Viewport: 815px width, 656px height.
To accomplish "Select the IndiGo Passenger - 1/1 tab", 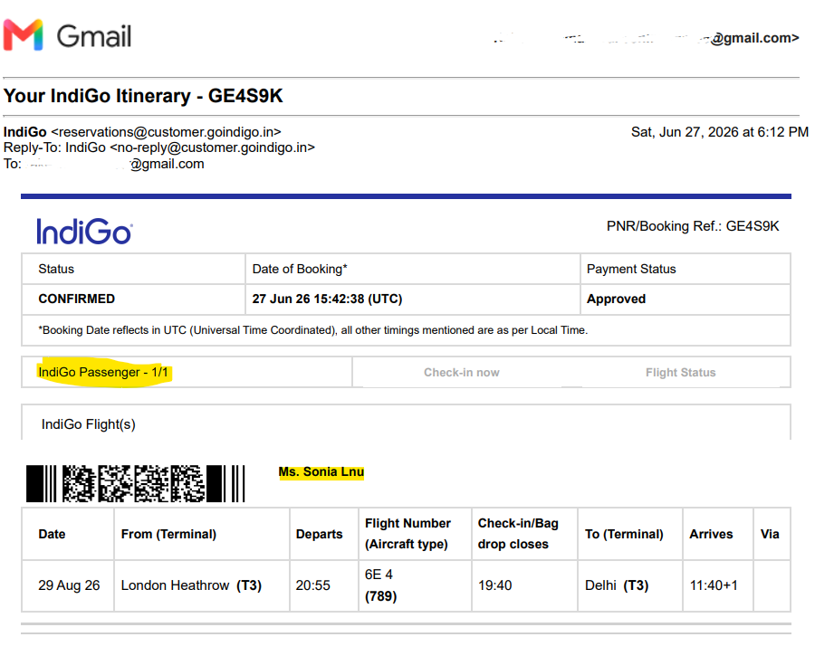I will pos(103,373).
